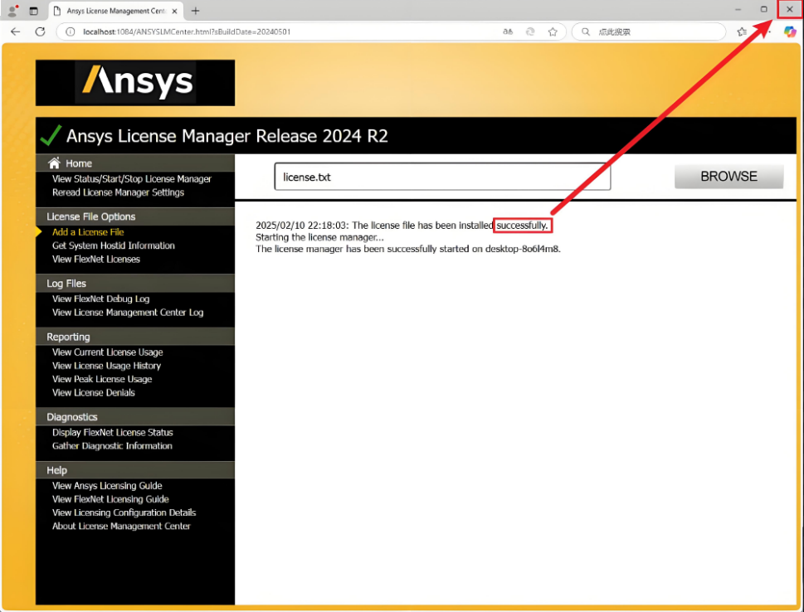Open the Copilot sidebar icon
The image size is (804, 612).
(x=790, y=32)
